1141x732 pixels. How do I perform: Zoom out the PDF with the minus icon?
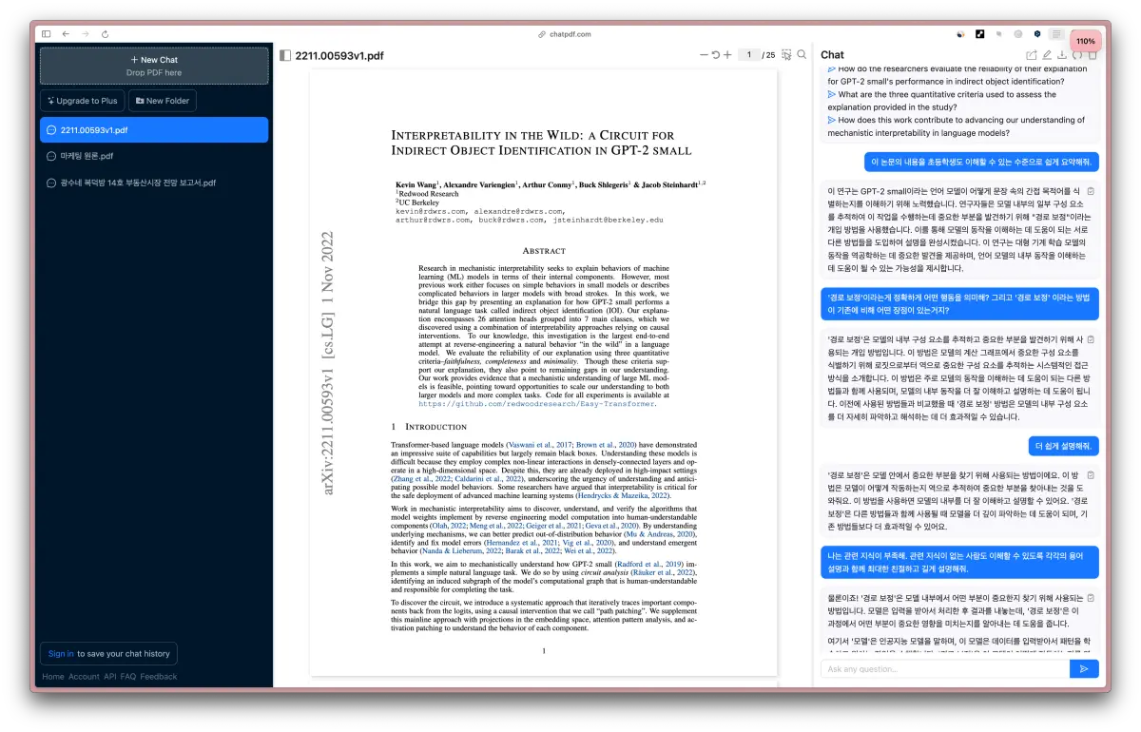704,55
